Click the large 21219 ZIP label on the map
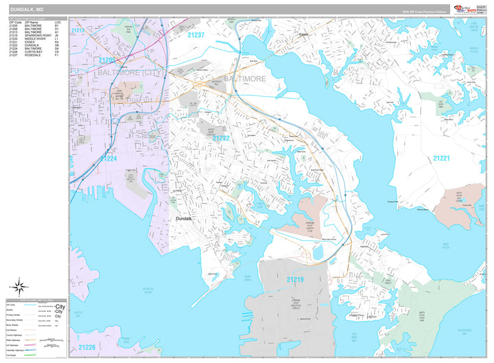The height and width of the screenshot is (363, 494). point(295,279)
